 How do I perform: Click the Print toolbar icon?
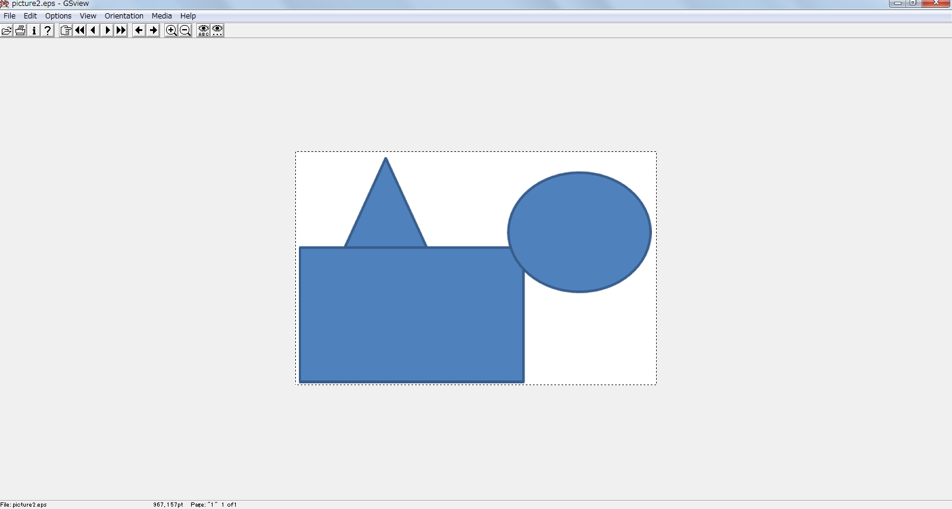[x=20, y=30]
